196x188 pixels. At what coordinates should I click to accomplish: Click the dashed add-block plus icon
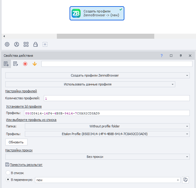[45, 44]
